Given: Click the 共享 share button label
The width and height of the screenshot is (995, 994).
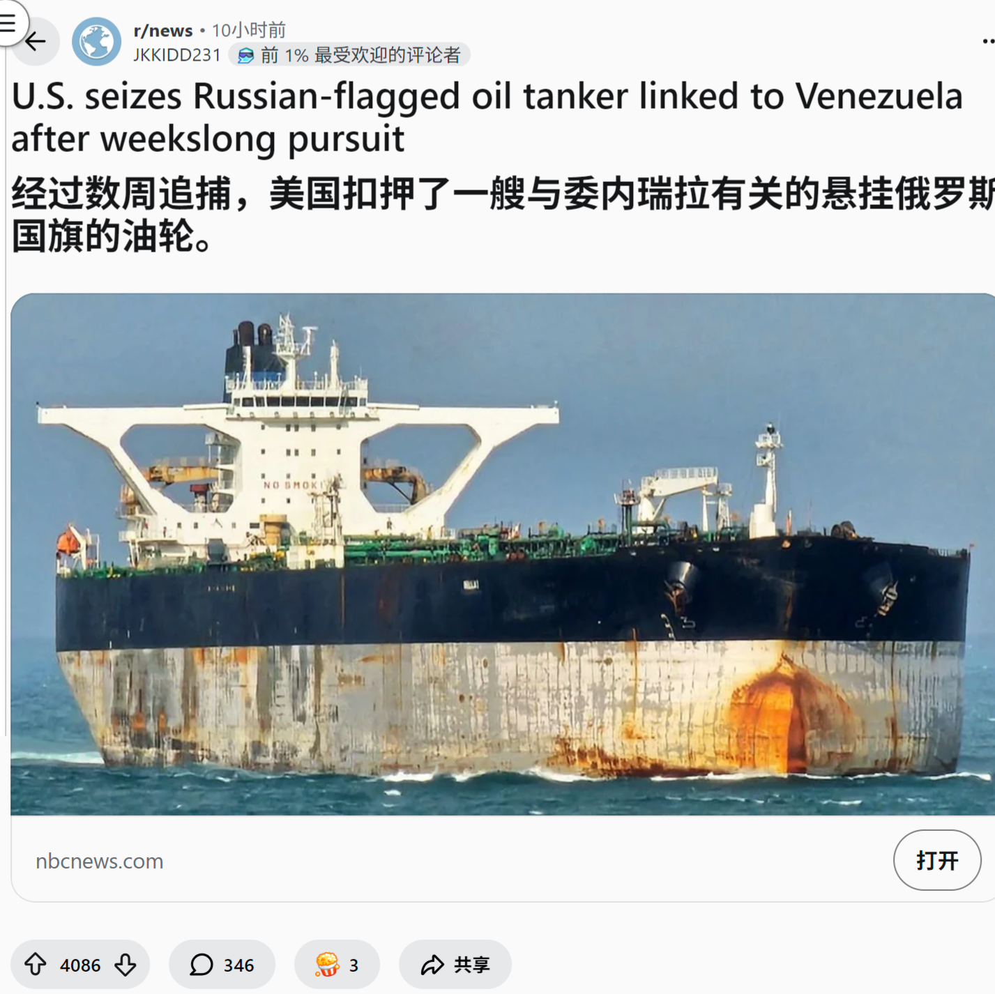Looking at the screenshot, I should pos(472,965).
